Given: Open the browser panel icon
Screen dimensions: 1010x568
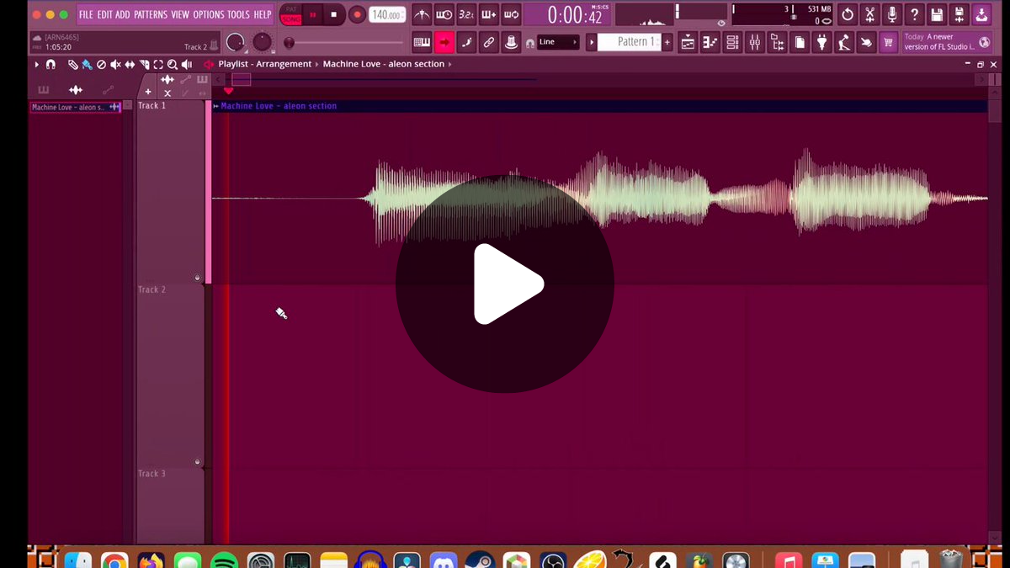Looking at the screenshot, I should pyautogui.click(x=777, y=42).
